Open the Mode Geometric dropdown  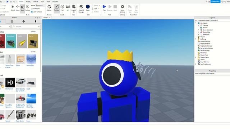(x=40, y=5)
